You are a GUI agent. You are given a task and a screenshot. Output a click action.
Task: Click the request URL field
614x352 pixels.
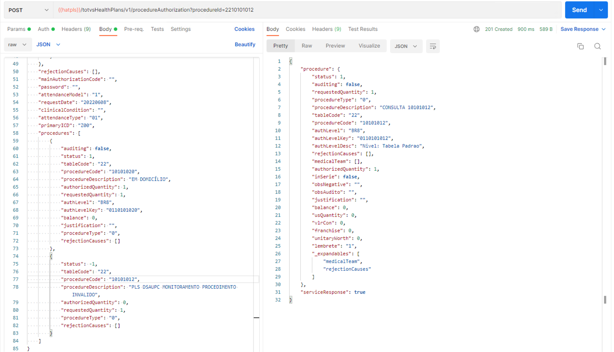(307, 10)
